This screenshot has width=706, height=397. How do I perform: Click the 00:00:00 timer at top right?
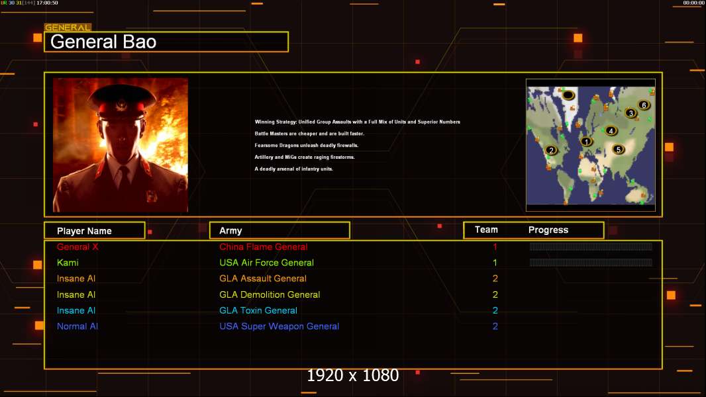[x=694, y=3]
